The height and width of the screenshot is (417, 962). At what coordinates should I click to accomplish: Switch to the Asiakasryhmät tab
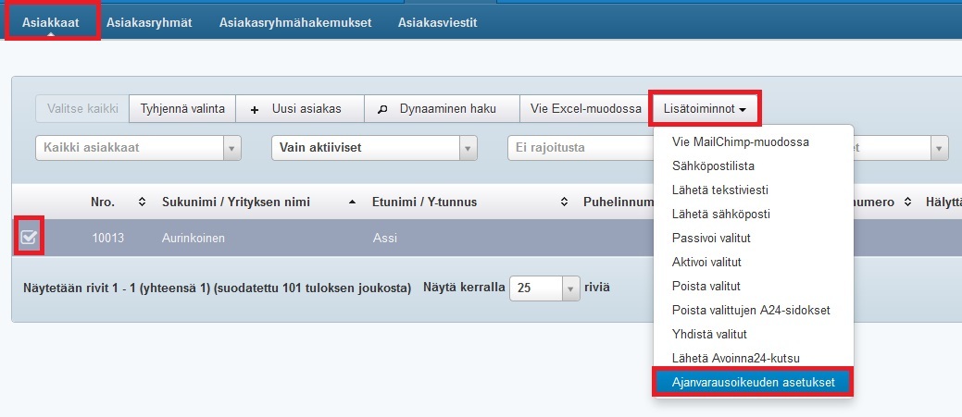149,22
